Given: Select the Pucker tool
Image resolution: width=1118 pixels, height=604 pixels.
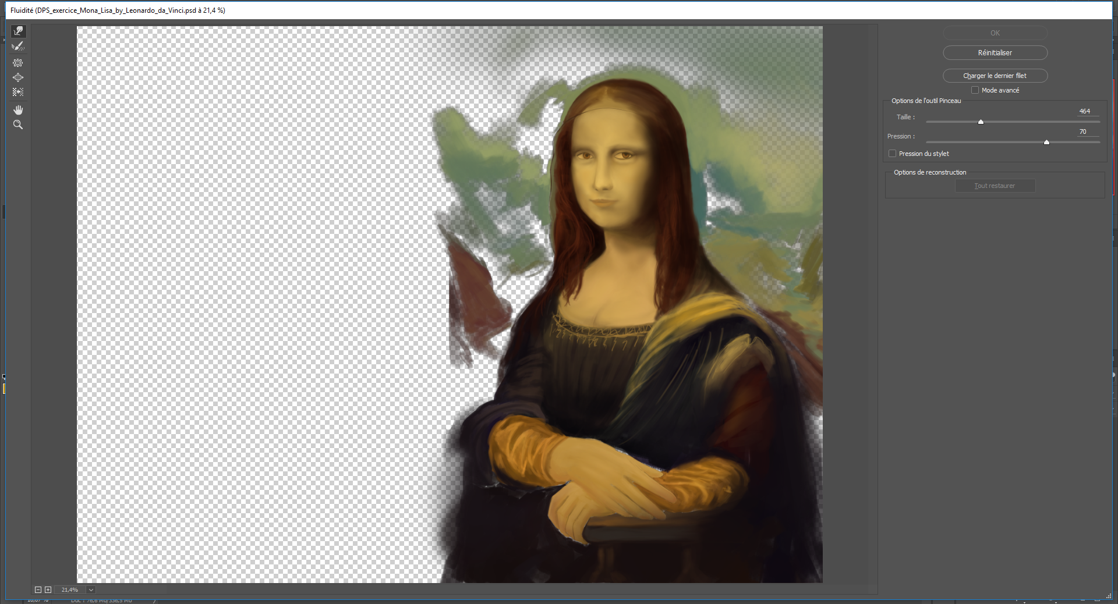Looking at the screenshot, I should [18, 63].
